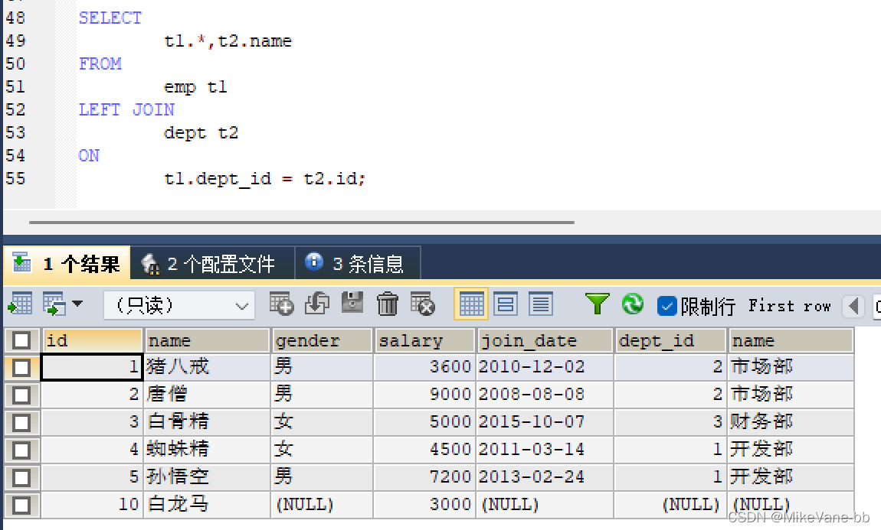This screenshot has width=881, height=530.
Task: Click the First row label
Action: tap(789, 306)
